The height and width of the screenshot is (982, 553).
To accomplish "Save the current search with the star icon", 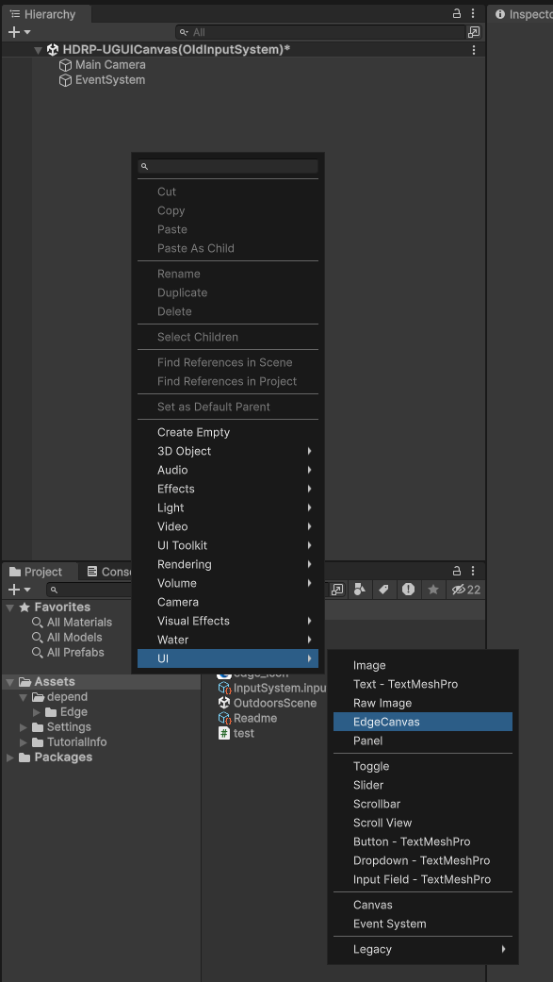I will click(x=431, y=589).
